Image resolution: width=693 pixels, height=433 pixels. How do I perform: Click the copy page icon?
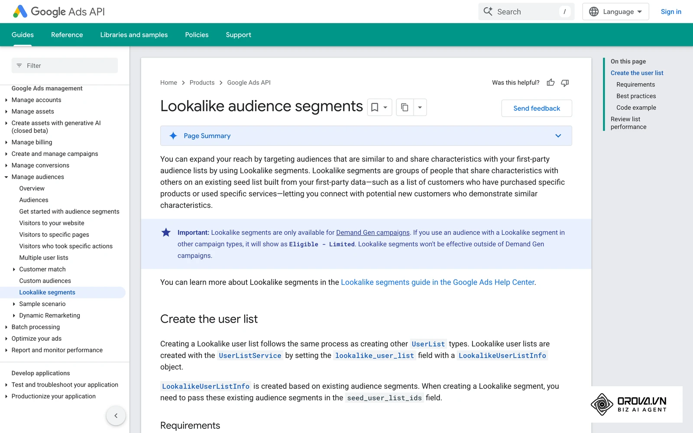pos(405,107)
